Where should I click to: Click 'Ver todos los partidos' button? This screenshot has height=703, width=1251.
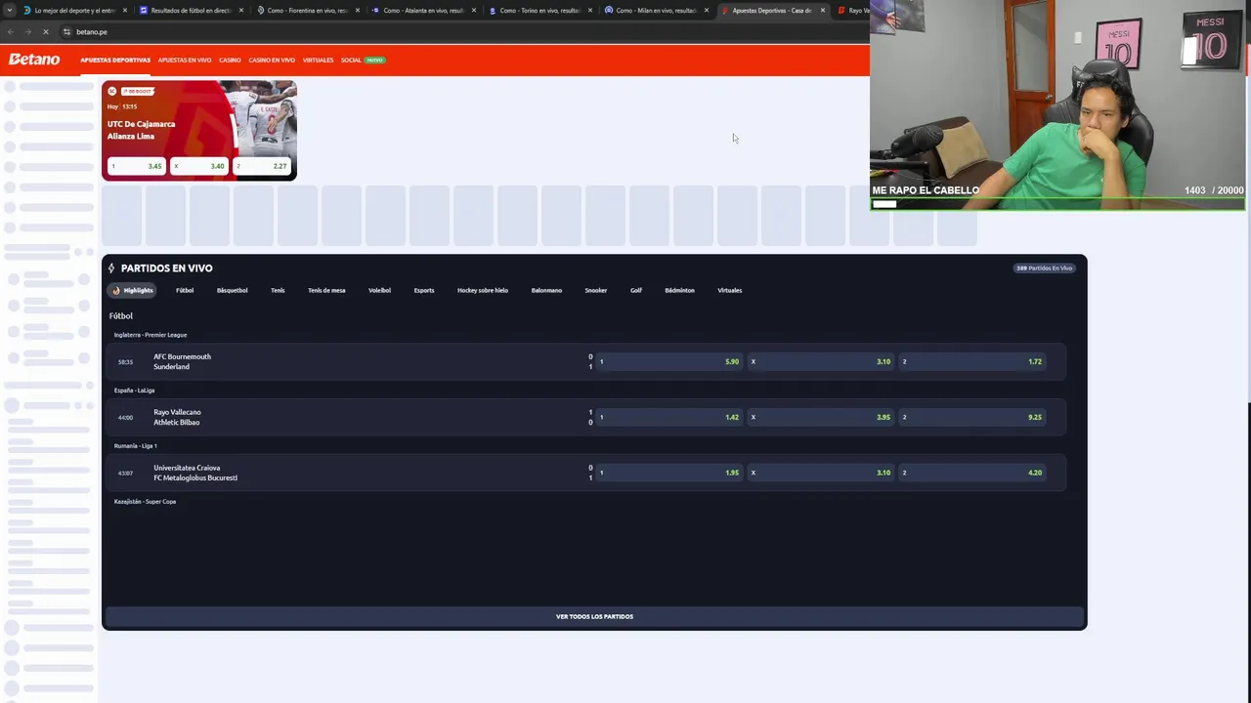(594, 616)
